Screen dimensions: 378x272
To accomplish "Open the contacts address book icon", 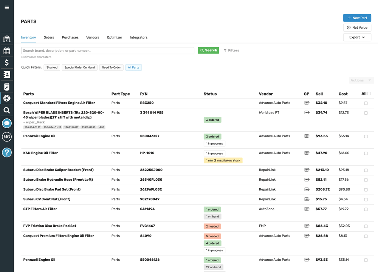I will [x=7, y=75].
